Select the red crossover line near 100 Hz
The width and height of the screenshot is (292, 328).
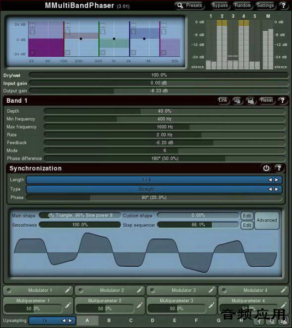click(x=64, y=39)
